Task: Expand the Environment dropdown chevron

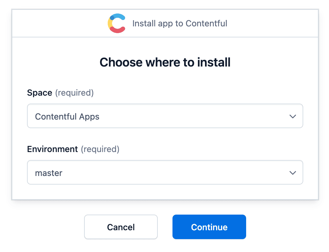Action: [292, 173]
